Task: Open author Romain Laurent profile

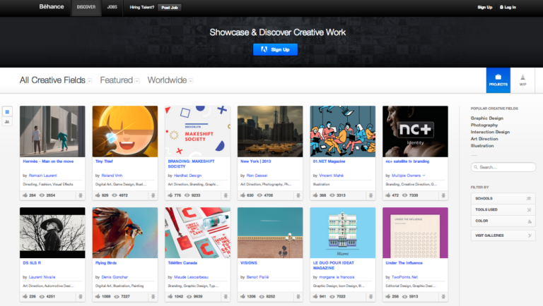Action: coord(43,176)
